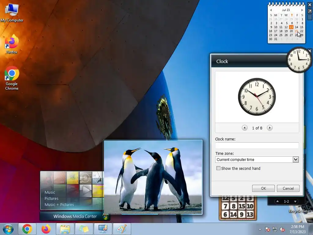Open Pictures in Media Center gadget
This screenshot has width=313, height=235.
click(x=51, y=198)
